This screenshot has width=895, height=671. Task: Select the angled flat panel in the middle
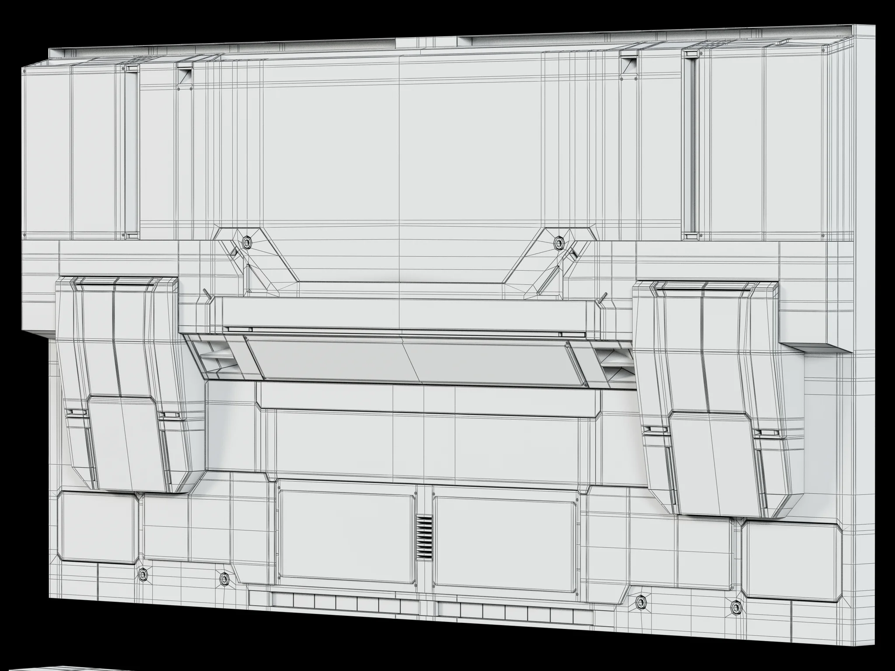(415, 360)
